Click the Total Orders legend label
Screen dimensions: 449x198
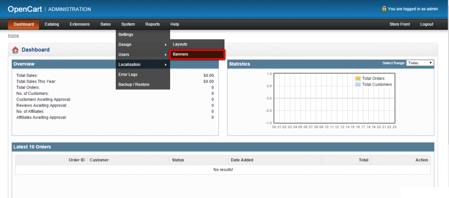click(374, 79)
